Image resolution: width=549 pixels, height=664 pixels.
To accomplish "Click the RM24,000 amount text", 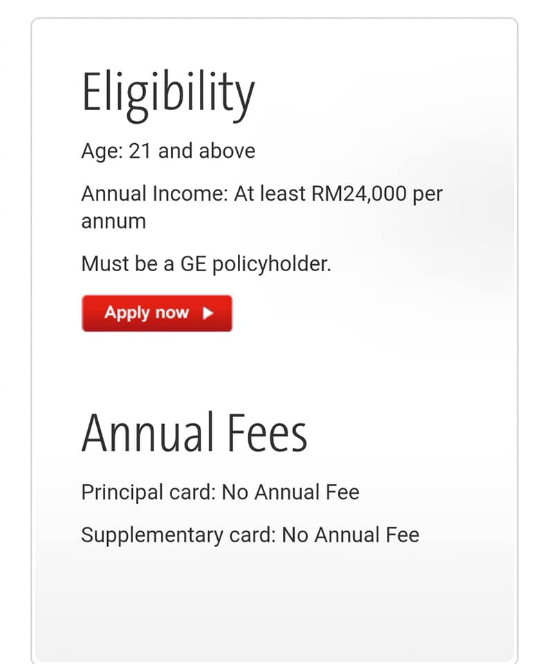I will (359, 194).
